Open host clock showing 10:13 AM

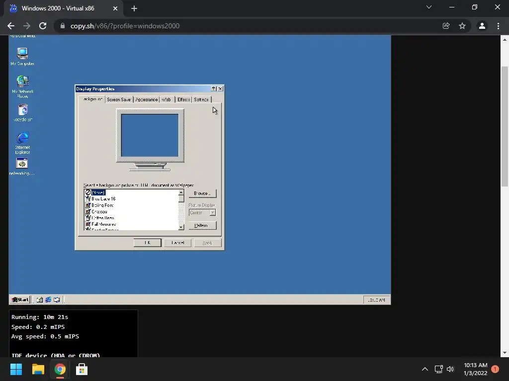tap(476, 369)
